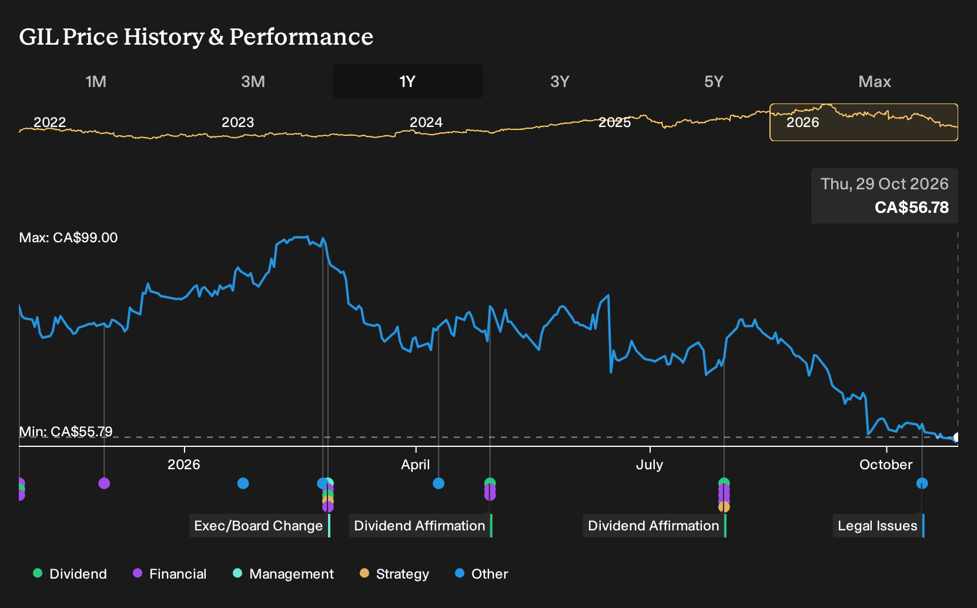The height and width of the screenshot is (608, 977).
Task: Click the October axis label
Action: (886, 465)
